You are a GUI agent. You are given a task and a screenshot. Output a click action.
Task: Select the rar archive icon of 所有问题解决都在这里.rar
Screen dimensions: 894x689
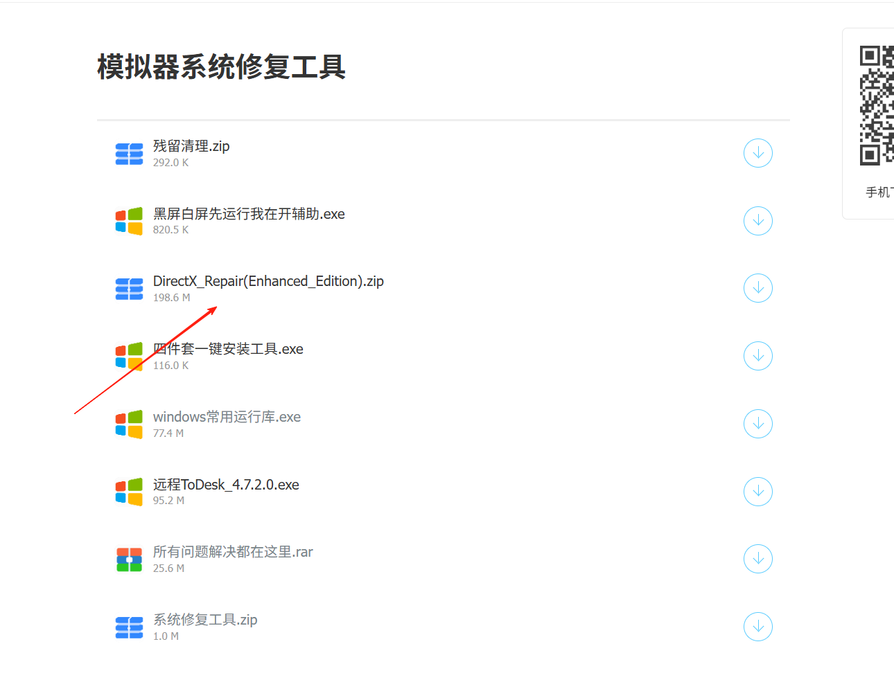[129, 560]
